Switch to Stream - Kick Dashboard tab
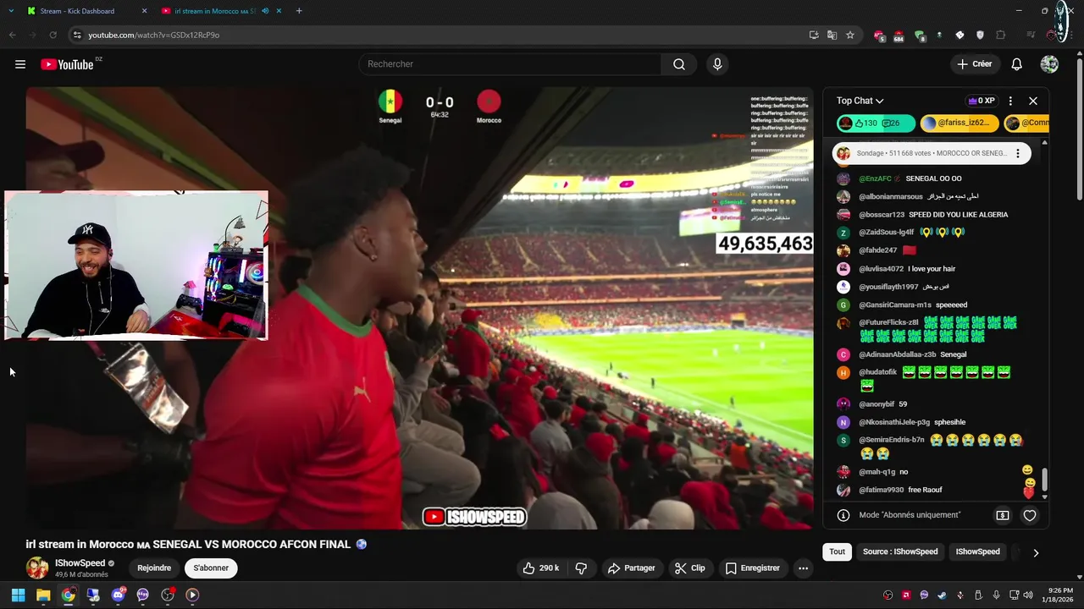Image resolution: width=1084 pixels, height=609 pixels. click(x=77, y=11)
